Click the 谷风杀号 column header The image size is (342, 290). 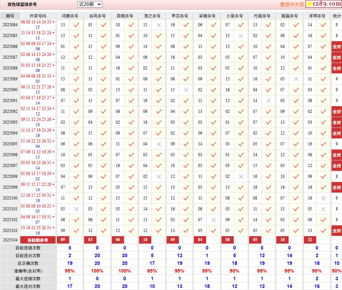click(97, 16)
